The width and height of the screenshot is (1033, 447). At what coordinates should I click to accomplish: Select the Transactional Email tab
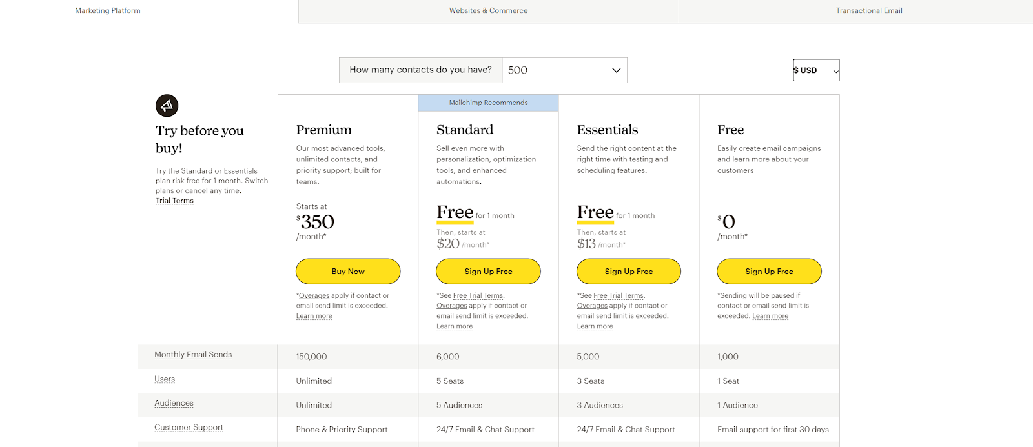(x=868, y=11)
